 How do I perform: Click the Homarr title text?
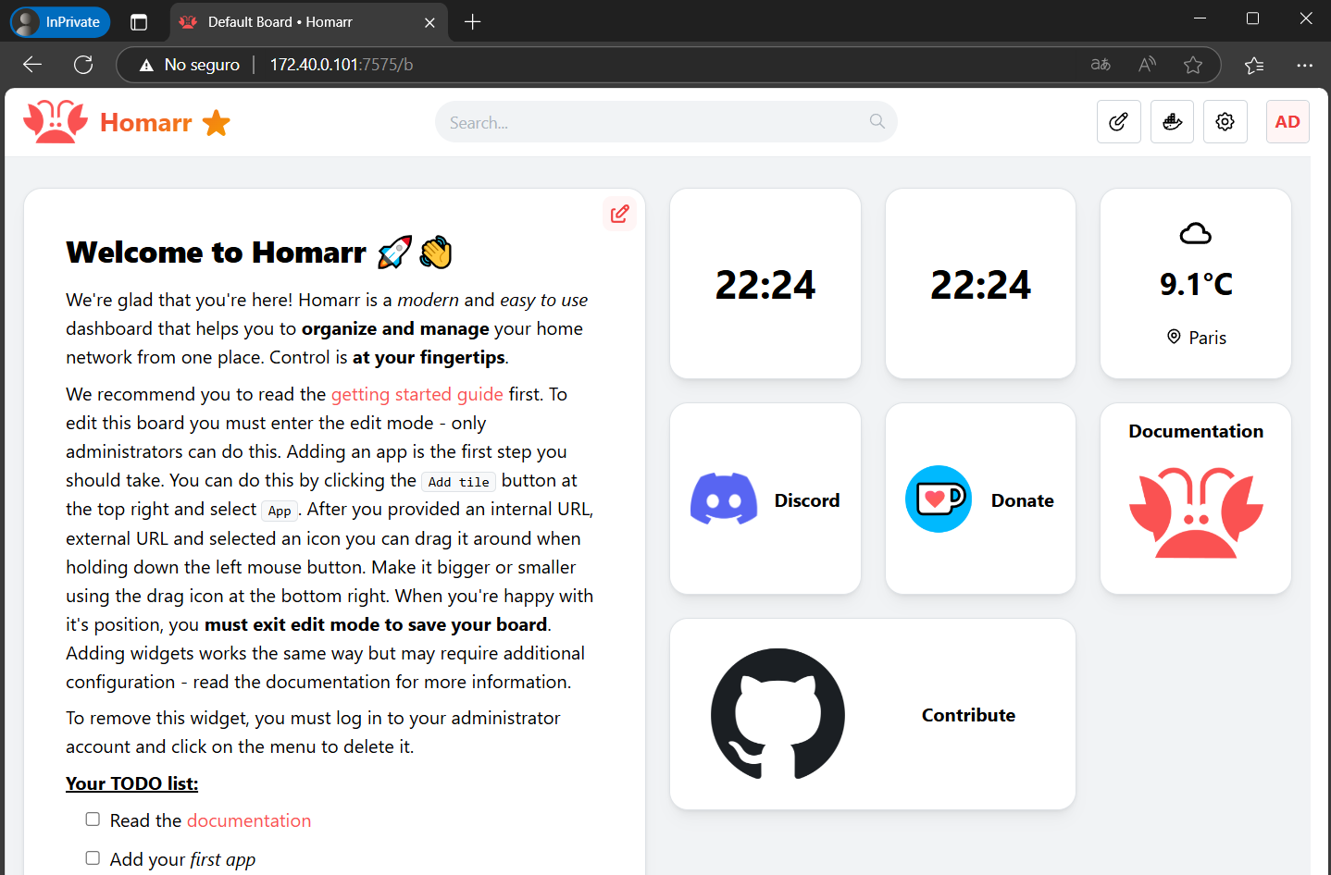[146, 122]
